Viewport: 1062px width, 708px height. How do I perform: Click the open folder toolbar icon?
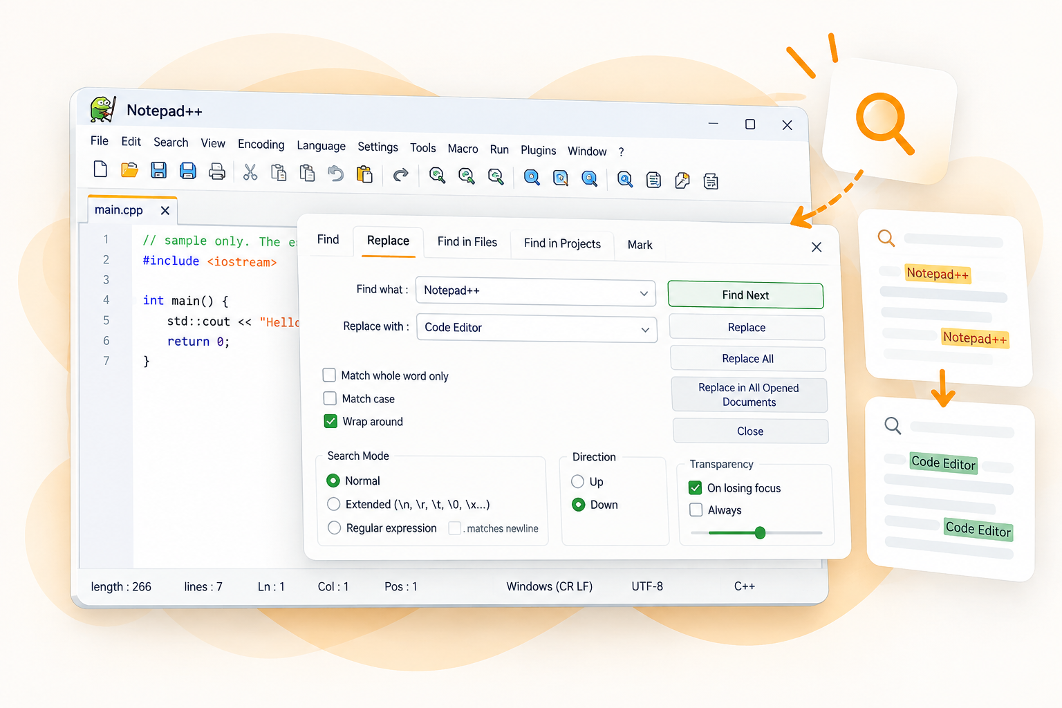tap(129, 170)
